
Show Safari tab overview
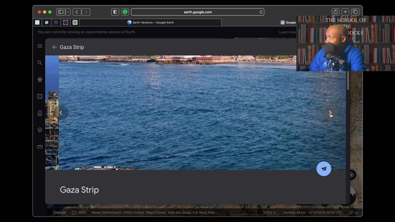pos(355,12)
